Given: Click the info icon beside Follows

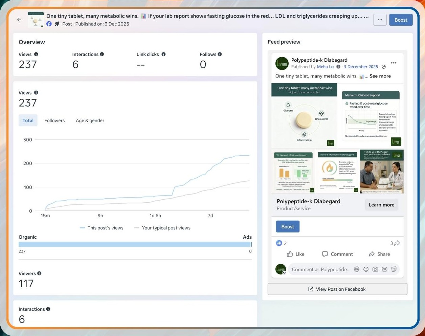Looking at the screenshot, I should (x=220, y=54).
